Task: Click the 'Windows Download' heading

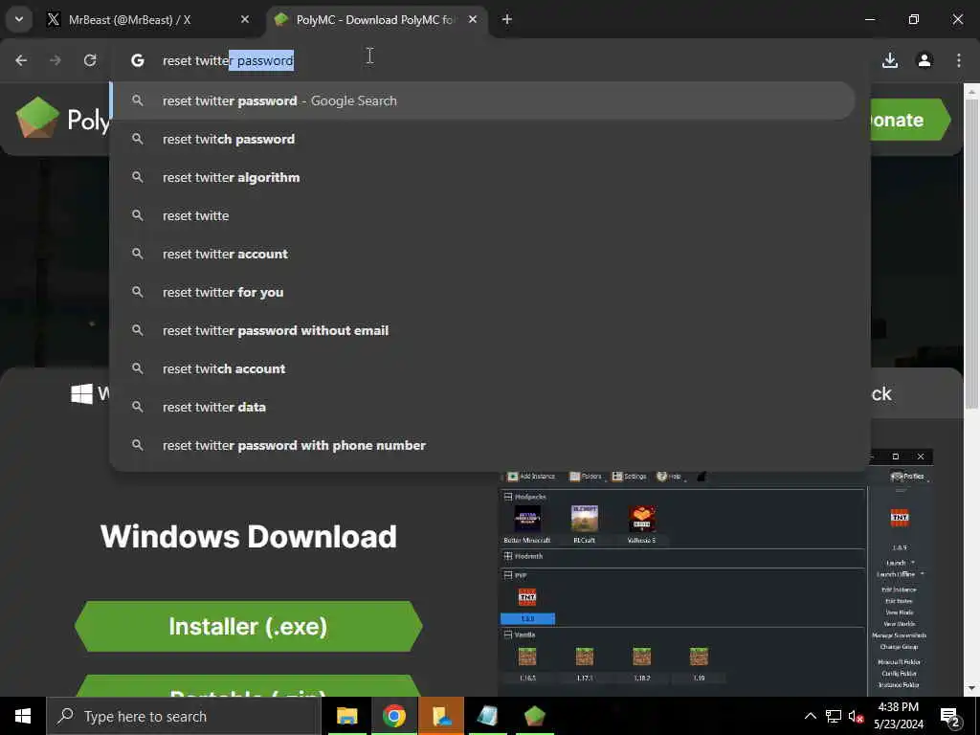Action: (248, 536)
